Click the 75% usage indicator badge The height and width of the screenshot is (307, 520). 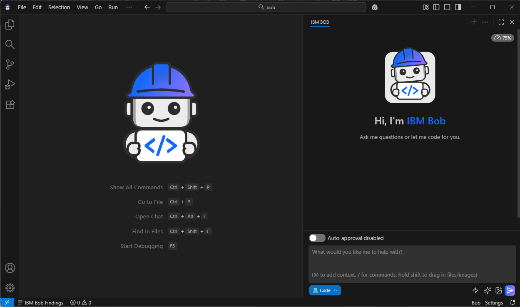503,37
